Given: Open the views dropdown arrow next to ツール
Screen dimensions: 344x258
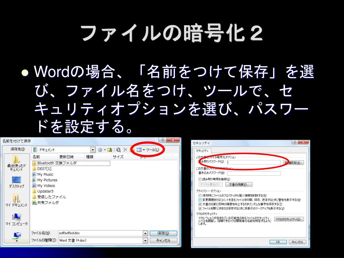Looking at the screenshot, I should [144, 150].
